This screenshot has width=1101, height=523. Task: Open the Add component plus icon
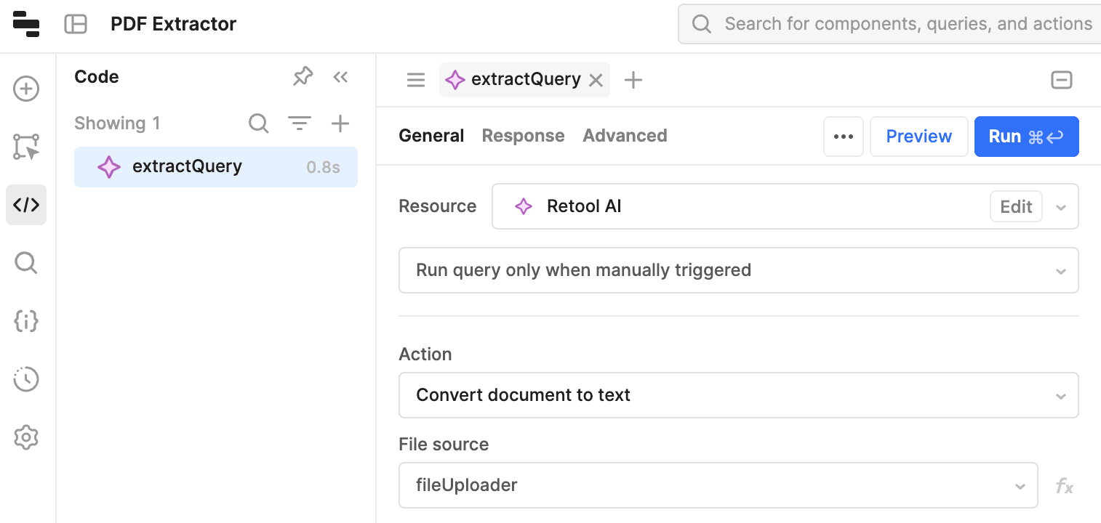point(26,89)
